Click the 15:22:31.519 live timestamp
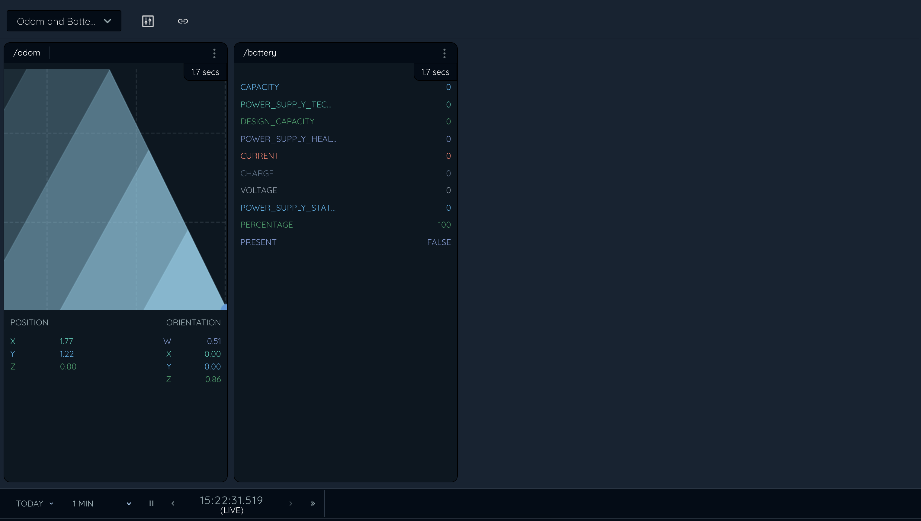This screenshot has width=921, height=521. (231, 500)
